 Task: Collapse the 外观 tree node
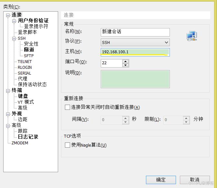point(8,114)
